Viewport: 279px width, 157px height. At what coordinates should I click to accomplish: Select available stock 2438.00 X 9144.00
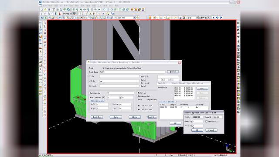point(183,96)
